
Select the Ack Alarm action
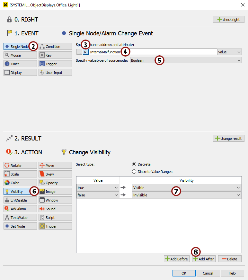pyautogui.click(x=20, y=209)
